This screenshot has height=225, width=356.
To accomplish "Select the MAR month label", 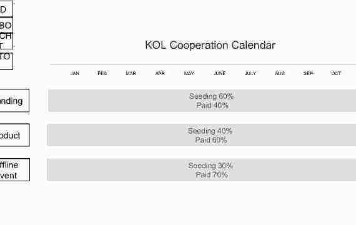I will (x=131, y=73).
